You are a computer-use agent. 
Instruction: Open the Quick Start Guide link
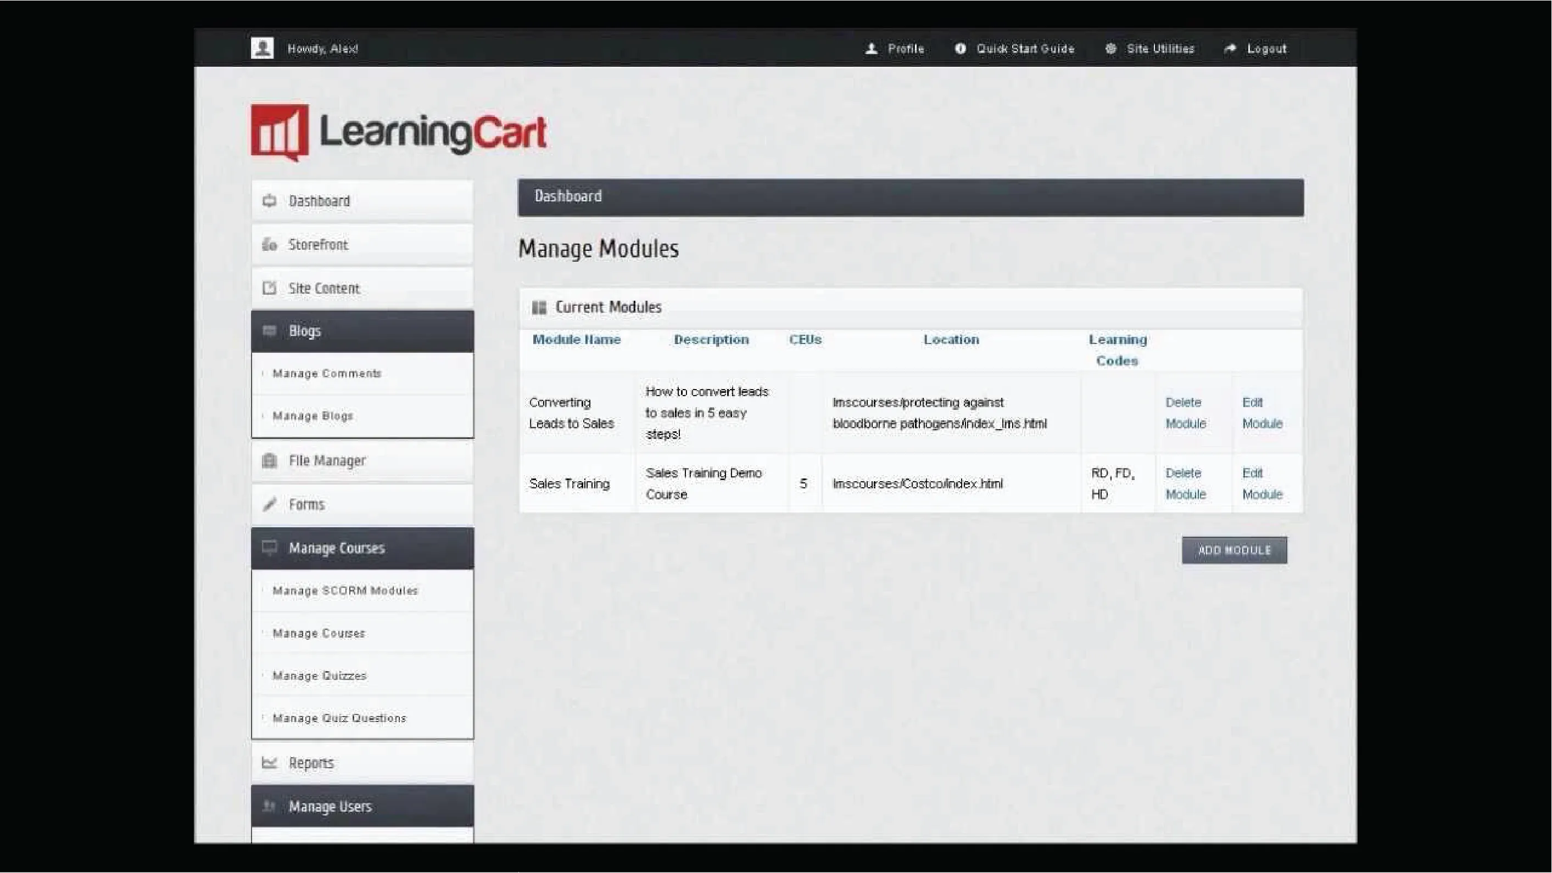click(1025, 49)
